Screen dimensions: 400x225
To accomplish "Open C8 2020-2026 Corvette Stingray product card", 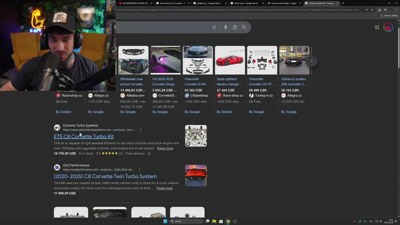I will (x=165, y=82).
